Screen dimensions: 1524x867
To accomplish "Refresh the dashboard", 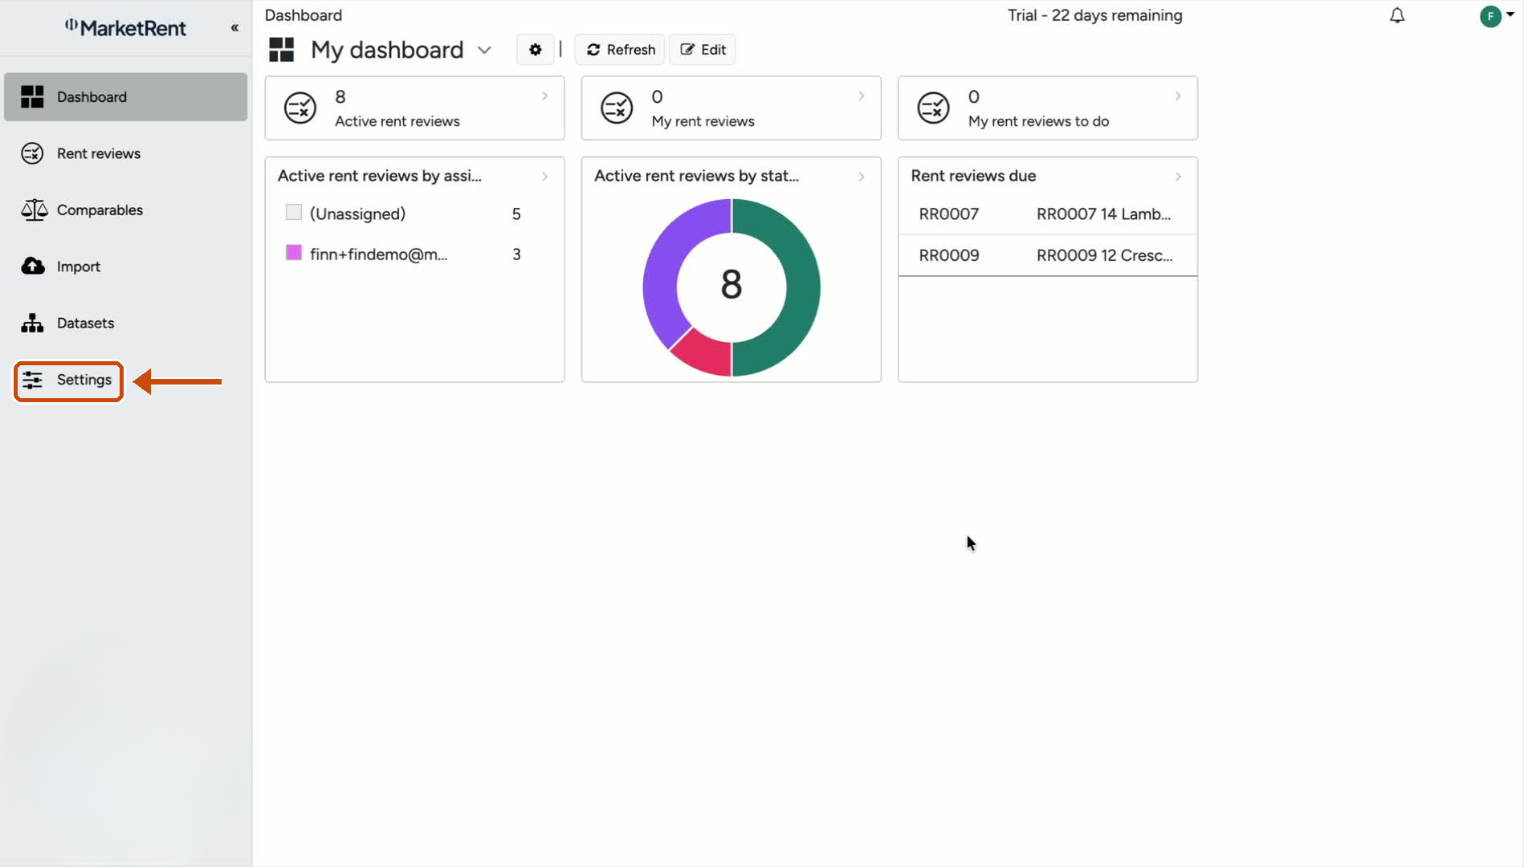I will [620, 50].
